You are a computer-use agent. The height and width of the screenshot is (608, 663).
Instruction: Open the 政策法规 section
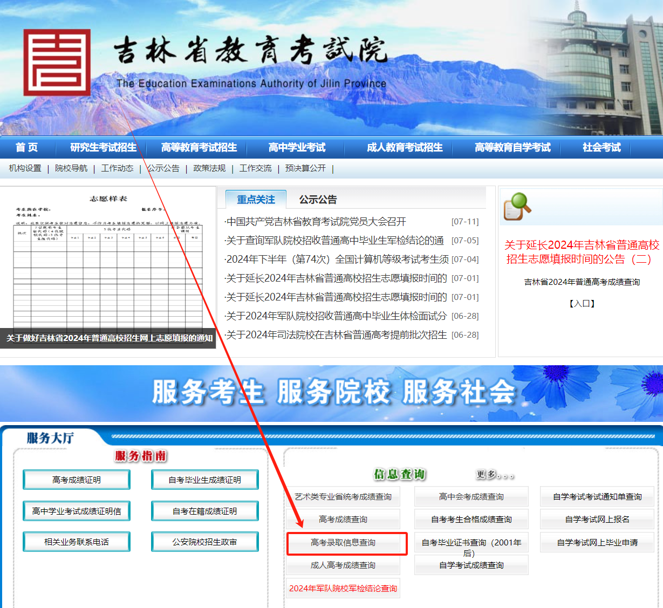(209, 168)
